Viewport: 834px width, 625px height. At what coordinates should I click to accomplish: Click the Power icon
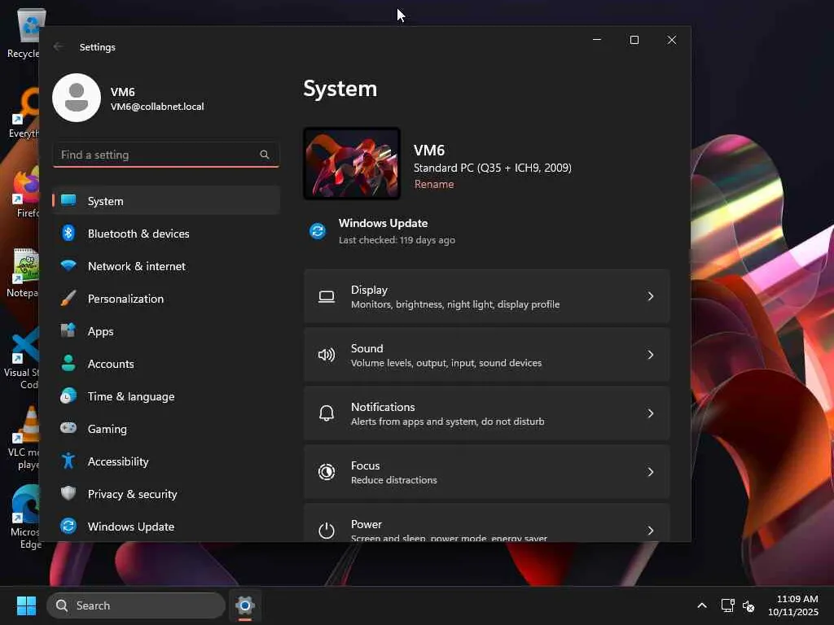(327, 531)
